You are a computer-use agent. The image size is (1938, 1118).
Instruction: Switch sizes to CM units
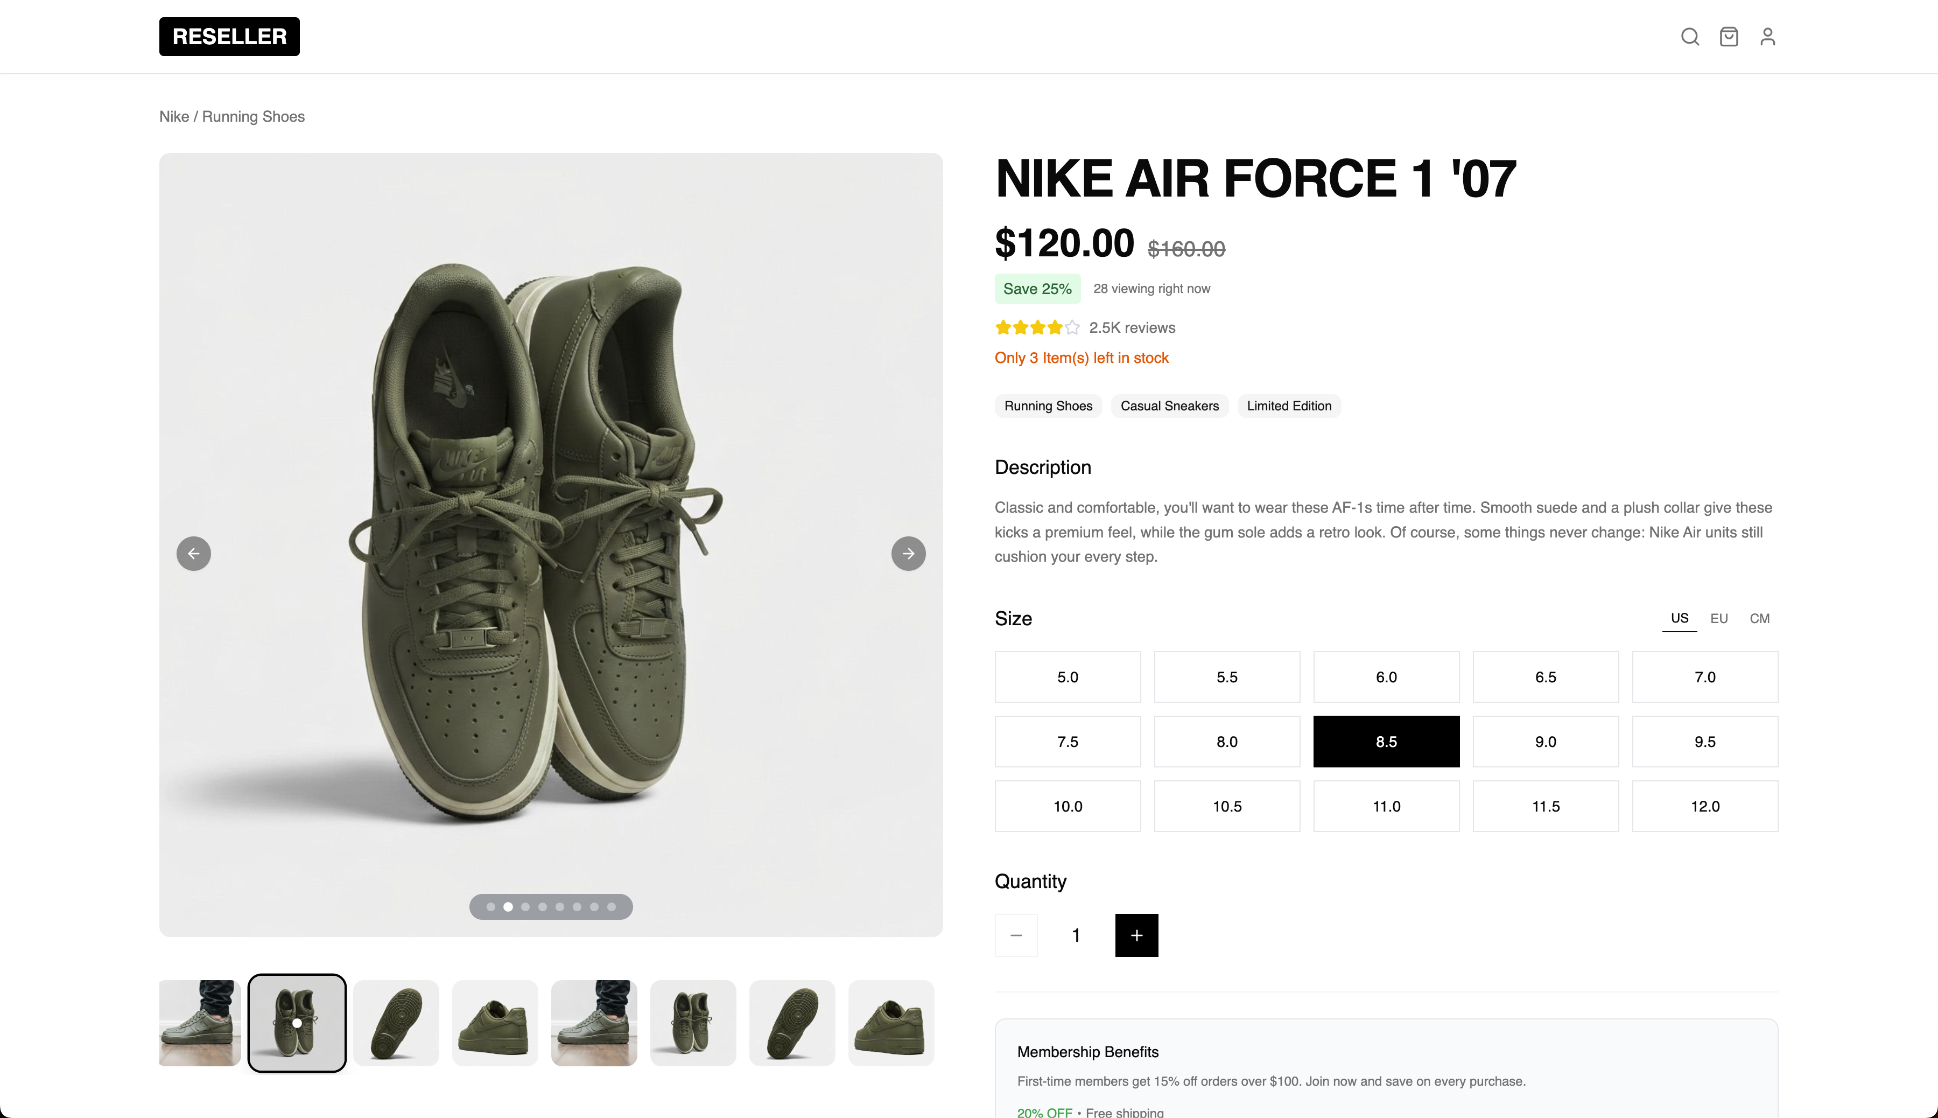coord(1760,618)
